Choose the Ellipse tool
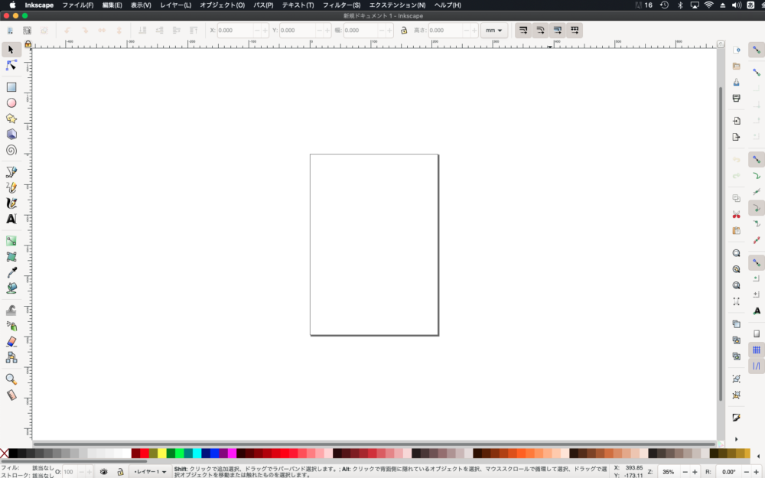Image resolution: width=765 pixels, height=478 pixels. pyautogui.click(x=11, y=103)
